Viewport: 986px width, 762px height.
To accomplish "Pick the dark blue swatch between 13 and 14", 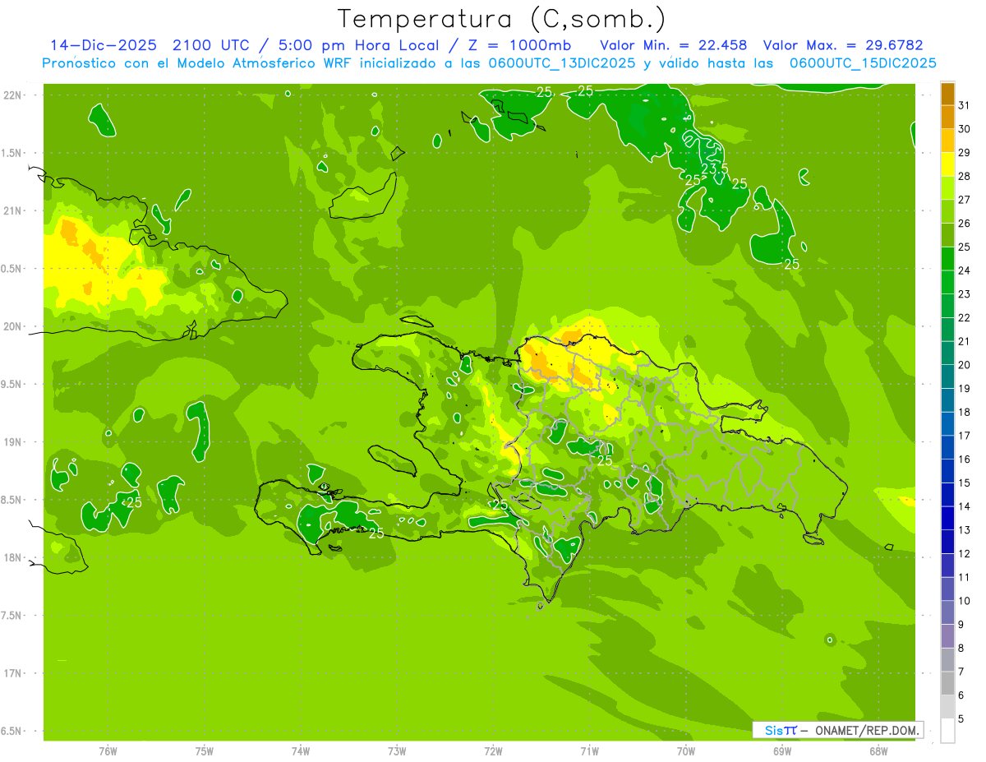I will [947, 518].
